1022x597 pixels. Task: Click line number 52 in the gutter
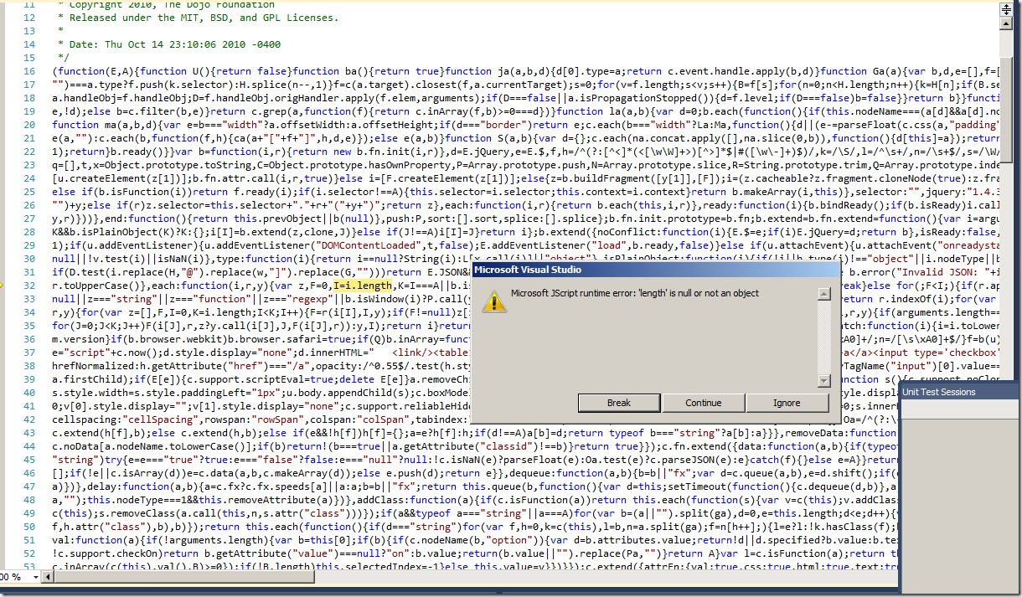click(30, 553)
